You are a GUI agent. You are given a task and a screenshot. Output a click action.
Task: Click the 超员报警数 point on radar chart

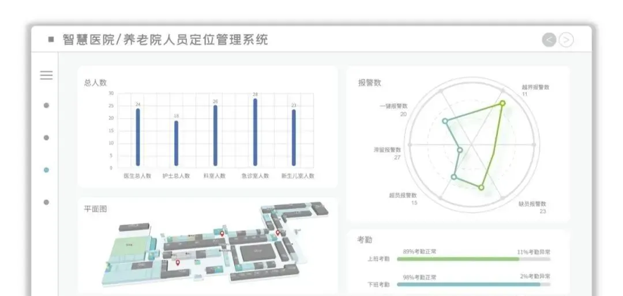[454, 177]
